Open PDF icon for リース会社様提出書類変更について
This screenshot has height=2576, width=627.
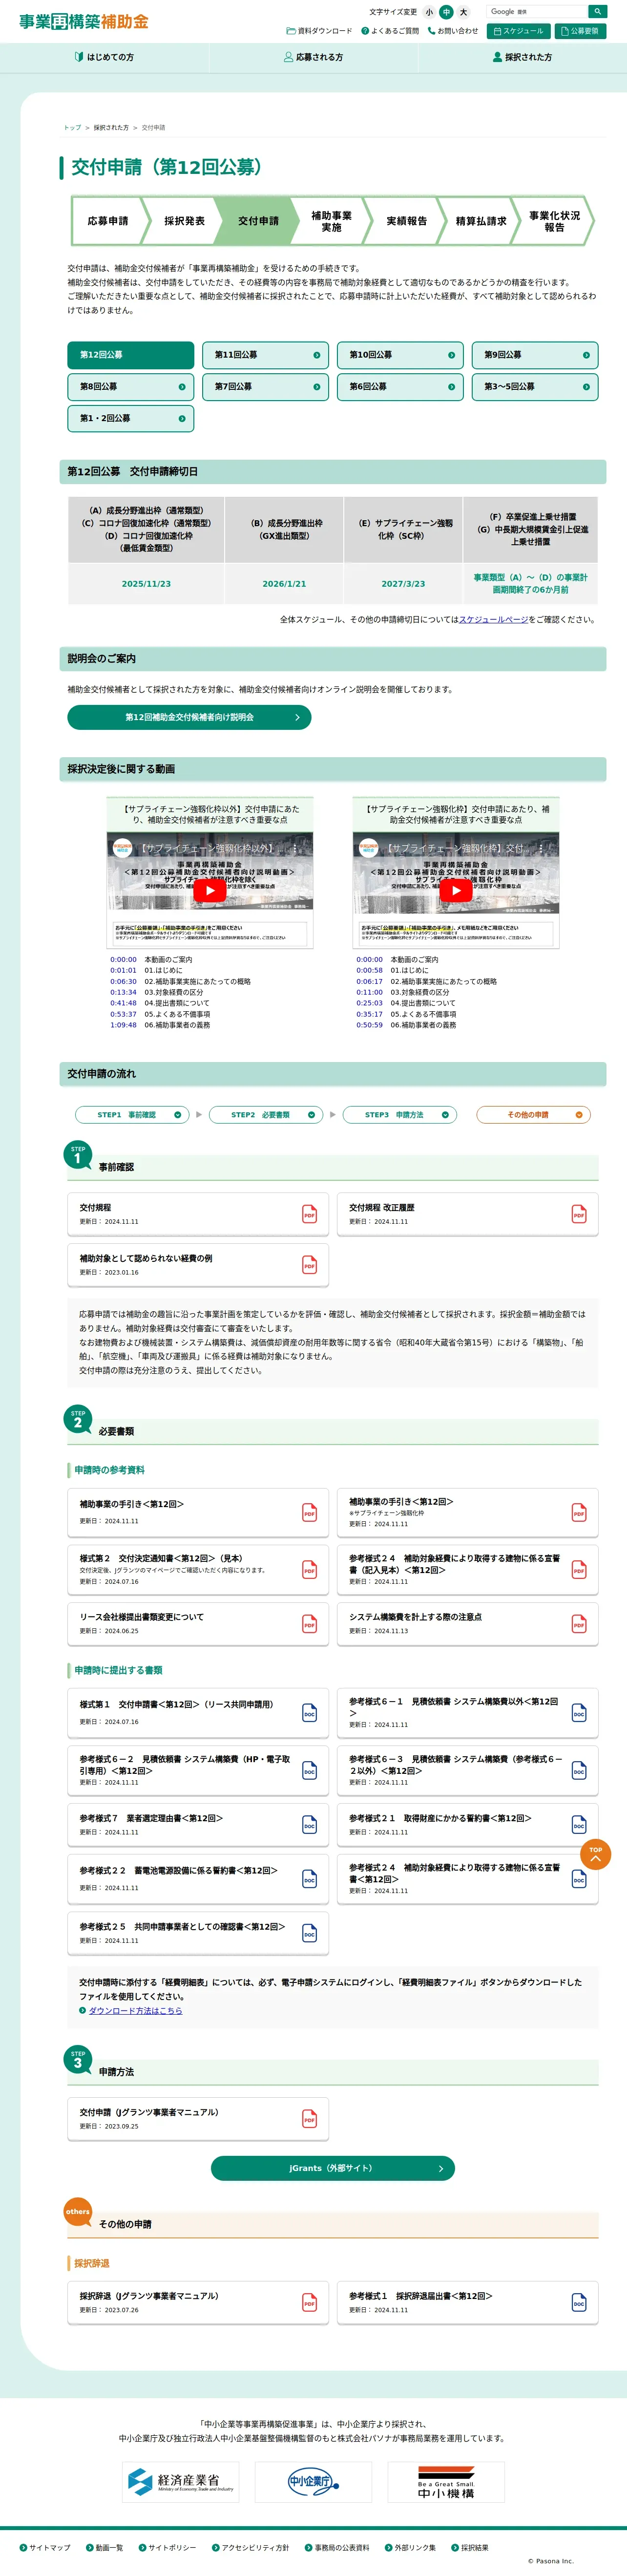pyautogui.click(x=309, y=1623)
